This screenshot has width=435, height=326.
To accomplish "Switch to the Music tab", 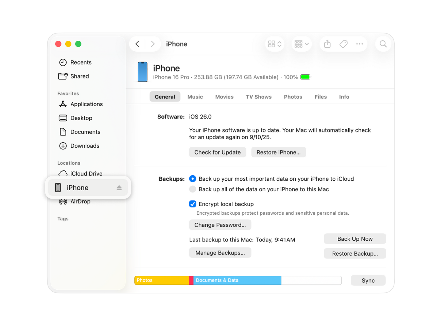I will point(195,97).
